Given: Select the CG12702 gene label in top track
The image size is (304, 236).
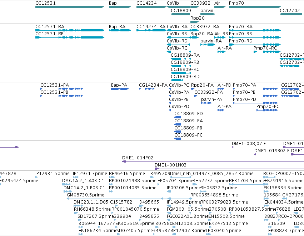Looking at the screenshot, I should [x=290, y=10].
